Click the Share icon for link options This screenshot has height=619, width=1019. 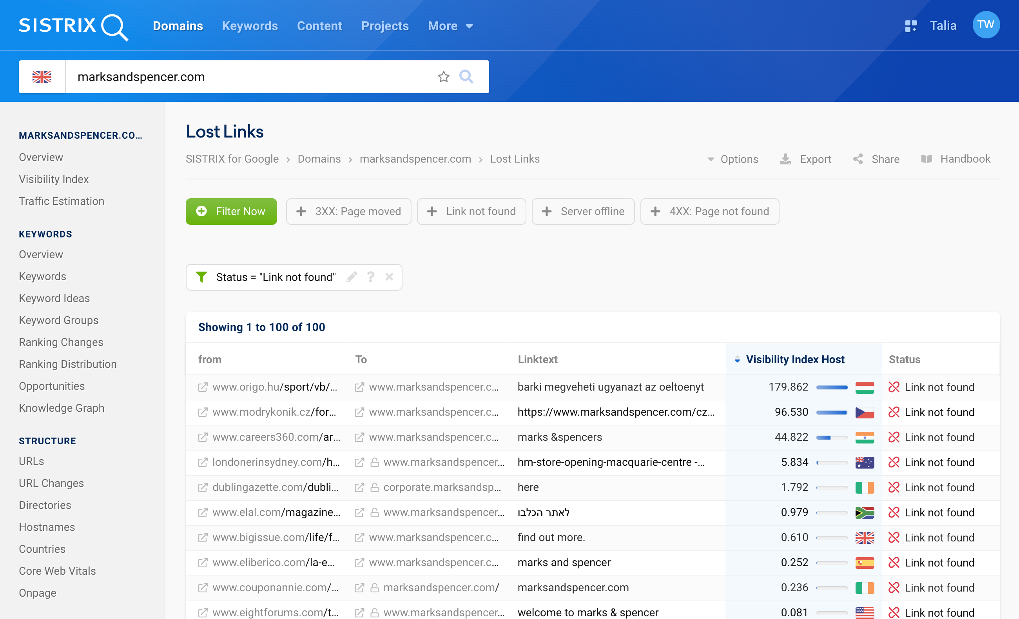tap(858, 159)
